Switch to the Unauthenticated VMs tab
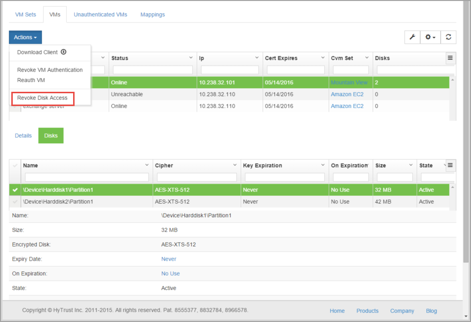The width and height of the screenshot is (471, 322). 100,15
